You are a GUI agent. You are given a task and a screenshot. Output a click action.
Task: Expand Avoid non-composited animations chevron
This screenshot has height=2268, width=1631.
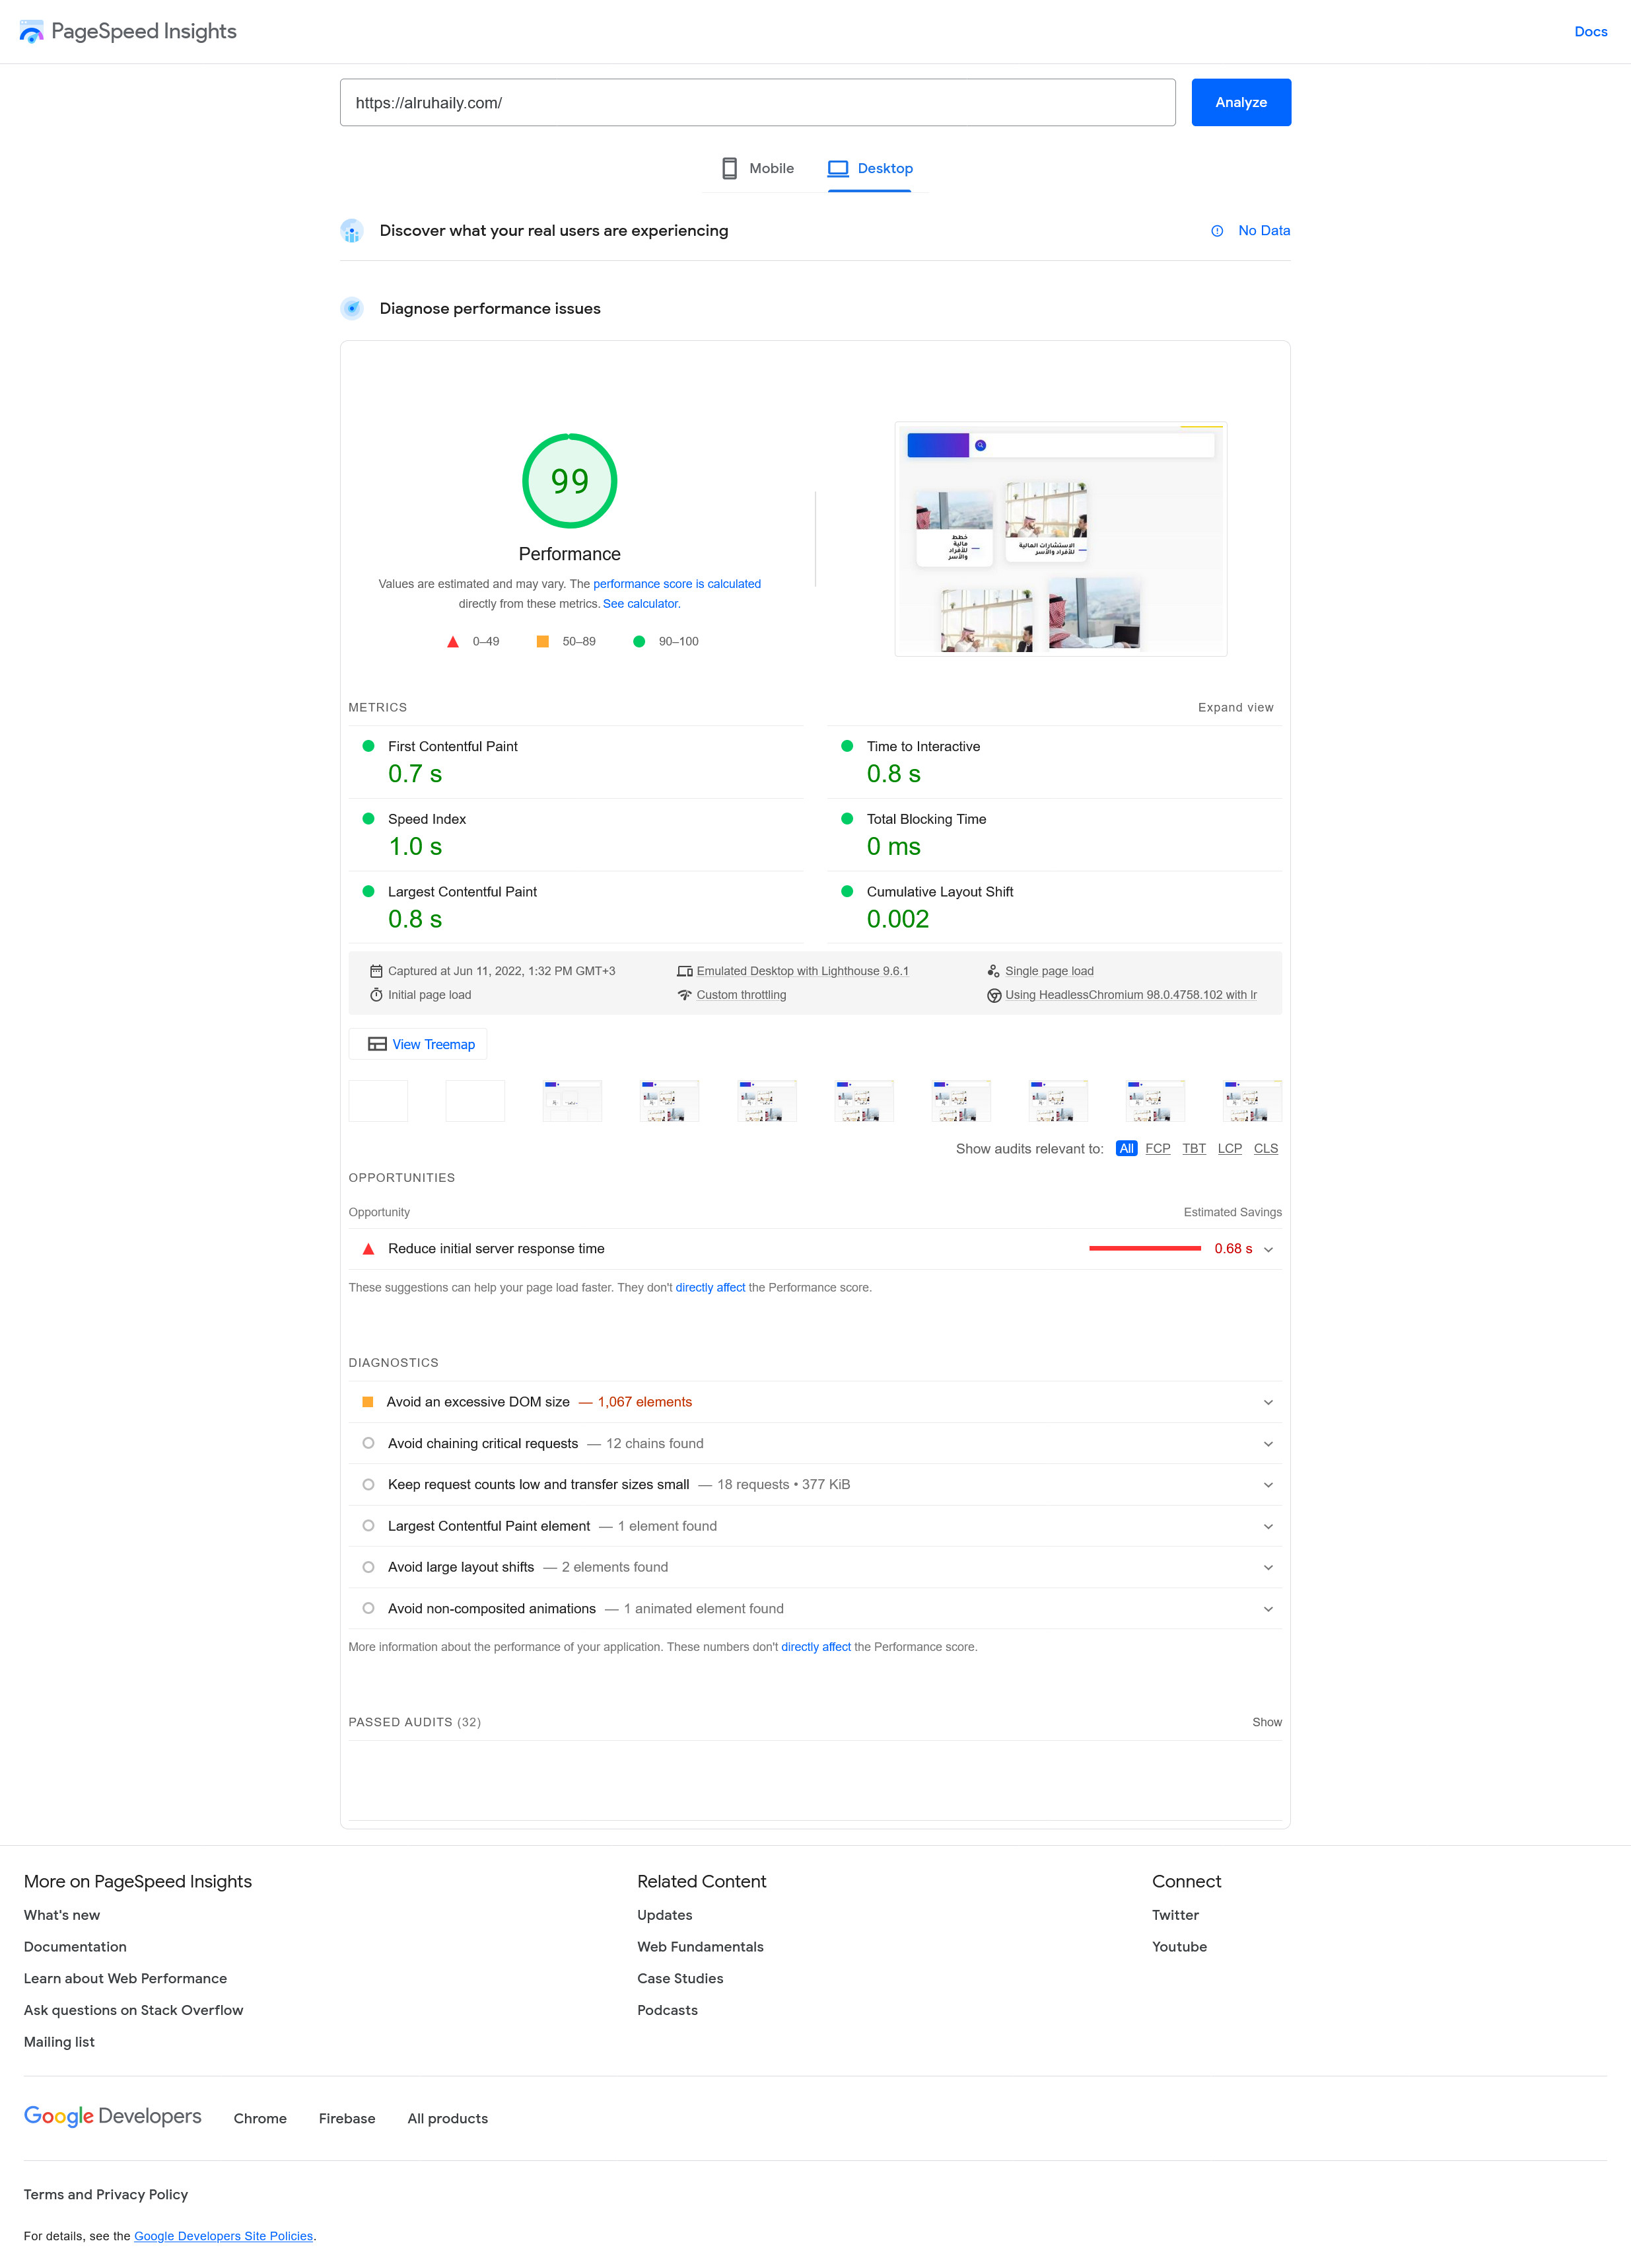click(x=1268, y=1609)
